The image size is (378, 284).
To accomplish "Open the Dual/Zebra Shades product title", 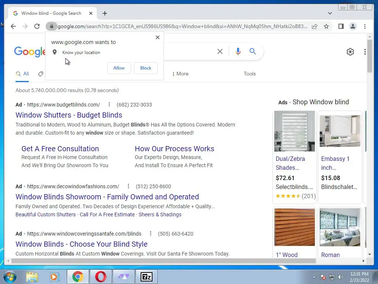I will [290, 163].
